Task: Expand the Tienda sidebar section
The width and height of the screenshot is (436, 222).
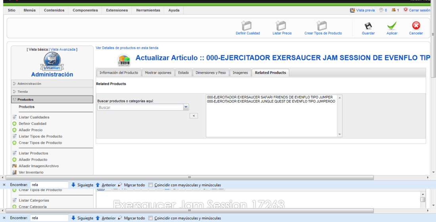Action: [x=52, y=91]
